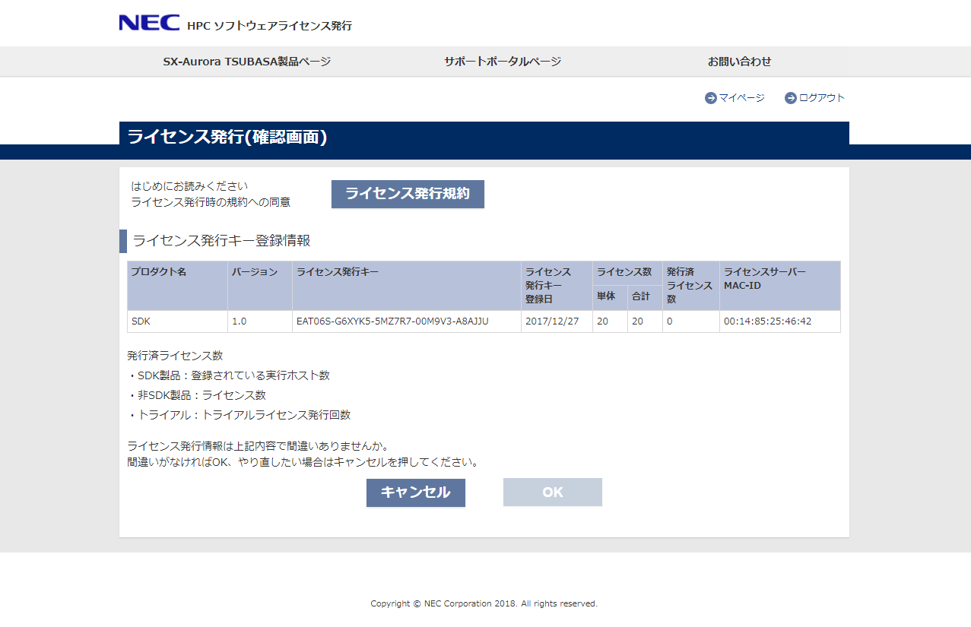Viewport: 971px width, 627px height.
Task: Click the プロダクト名 column header
Action: pyautogui.click(x=177, y=286)
